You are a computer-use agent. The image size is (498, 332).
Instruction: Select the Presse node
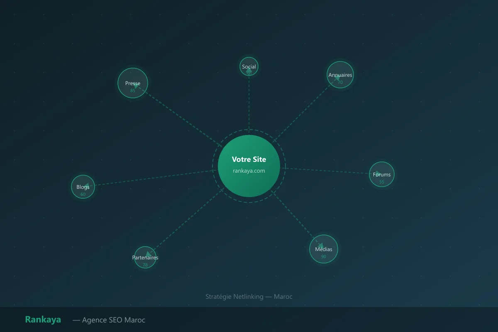coord(133,83)
